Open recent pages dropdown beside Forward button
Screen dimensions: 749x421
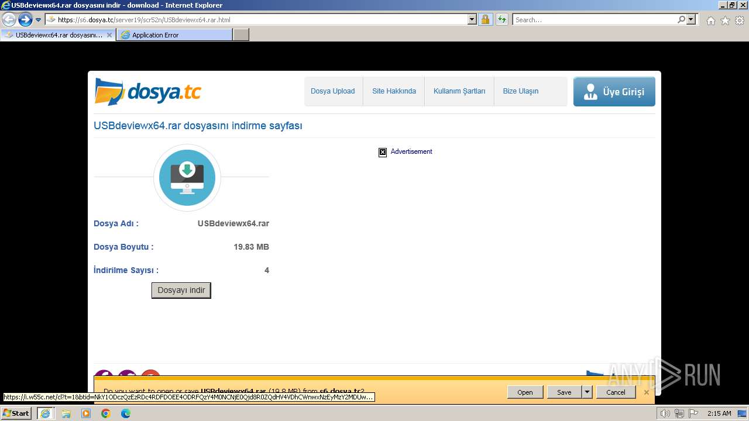click(38, 20)
